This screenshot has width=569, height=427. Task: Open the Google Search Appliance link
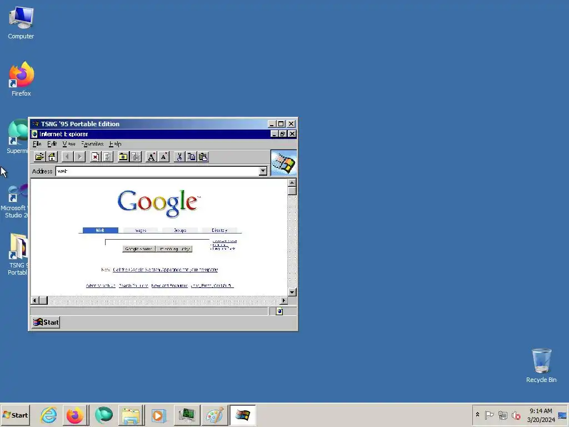click(x=166, y=270)
